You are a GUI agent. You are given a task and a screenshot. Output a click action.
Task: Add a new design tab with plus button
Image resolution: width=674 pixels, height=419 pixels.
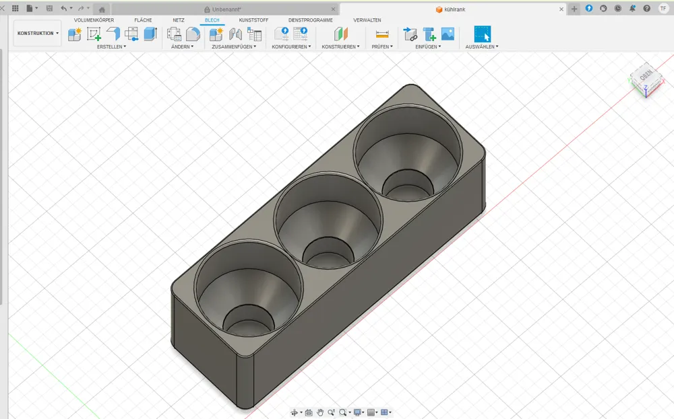tap(574, 9)
